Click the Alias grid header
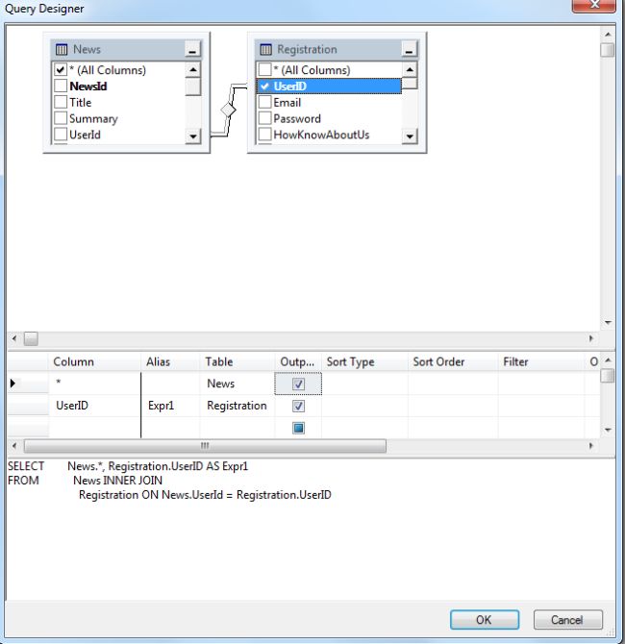 coord(170,361)
